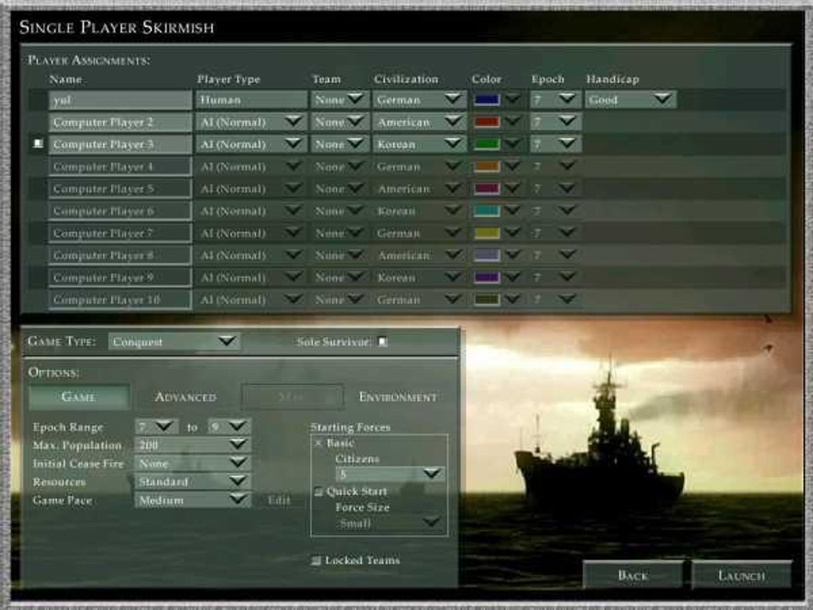The image size is (813, 610).
Task: Click the Edit link next to Game Pace
Action: point(280,501)
